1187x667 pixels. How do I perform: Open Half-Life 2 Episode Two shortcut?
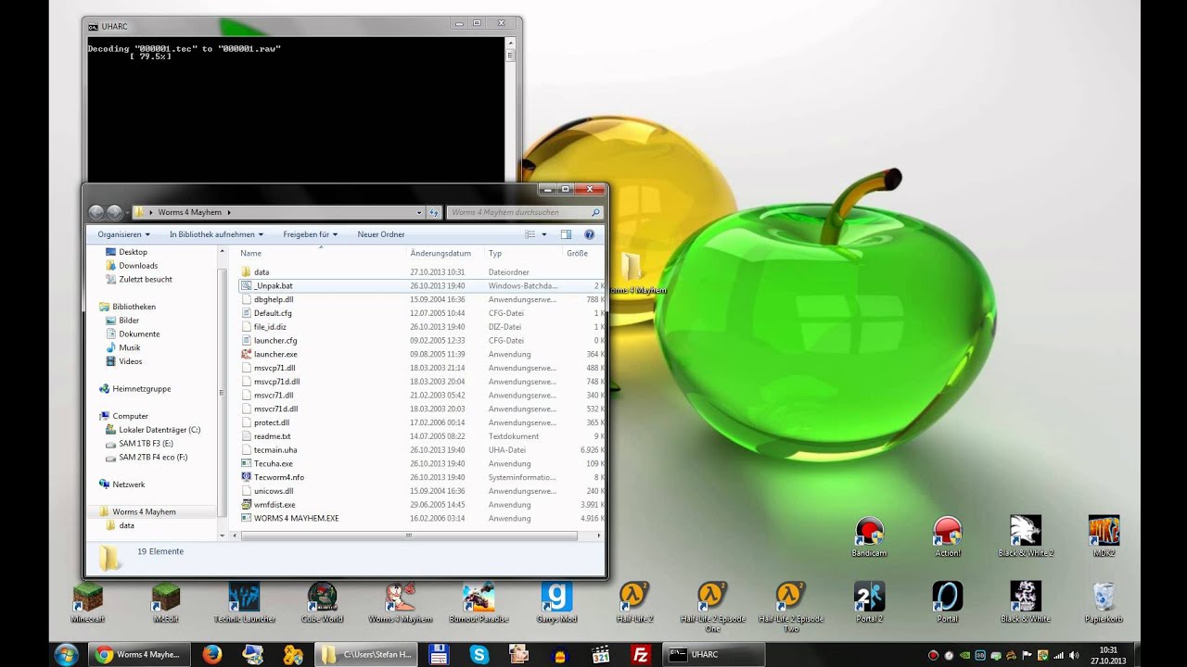(x=791, y=608)
